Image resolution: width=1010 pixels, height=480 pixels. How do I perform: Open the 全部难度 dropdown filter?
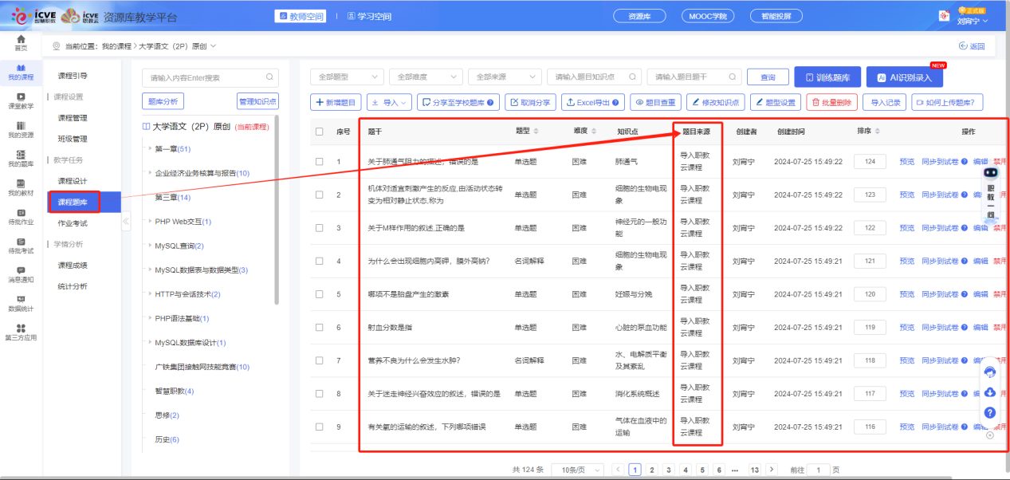tap(425, 77)
